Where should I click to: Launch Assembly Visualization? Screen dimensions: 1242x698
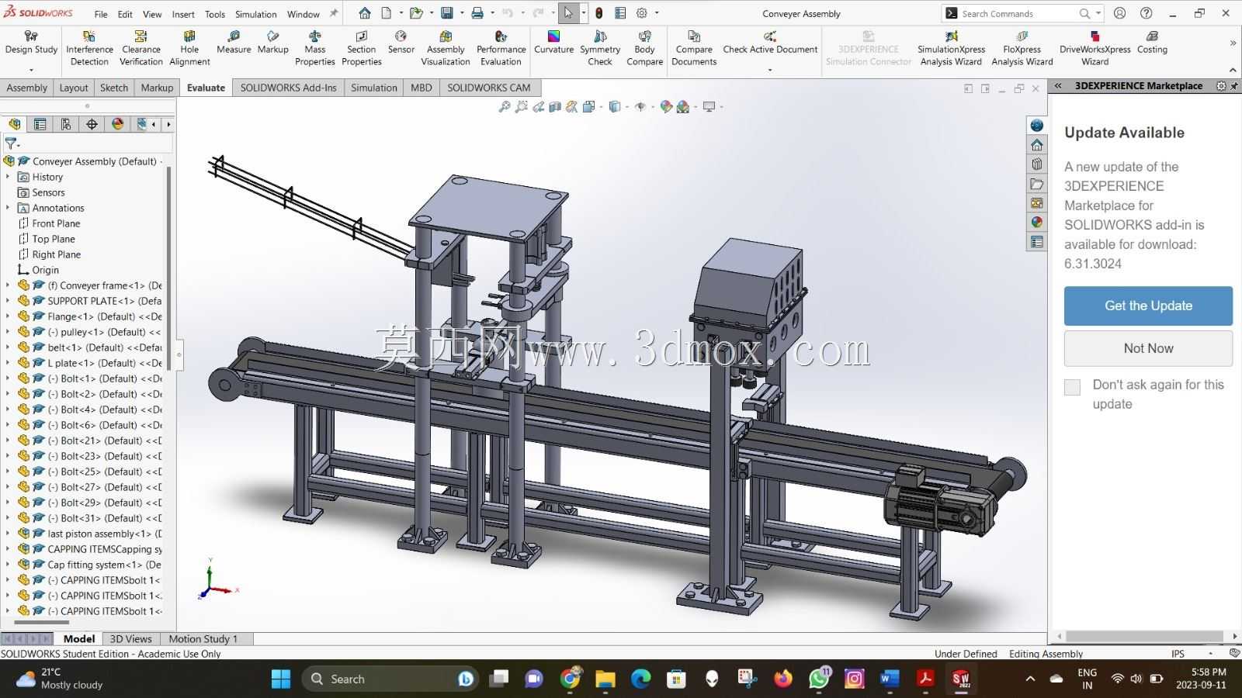tap(446, 48)
